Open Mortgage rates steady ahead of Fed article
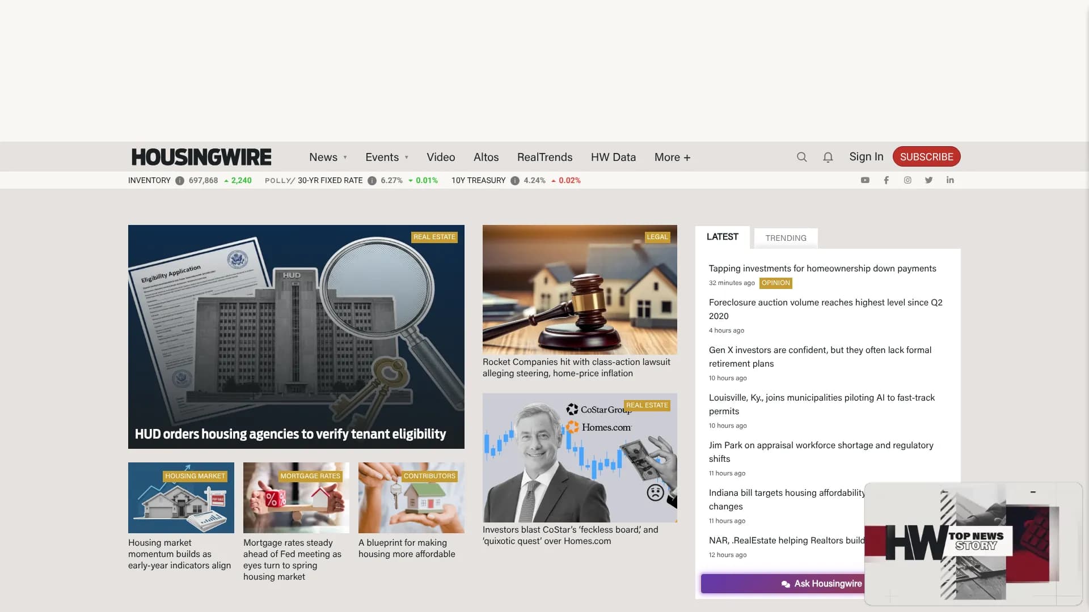This screenshot has width=1089, height=612. [x=292, y=560]
